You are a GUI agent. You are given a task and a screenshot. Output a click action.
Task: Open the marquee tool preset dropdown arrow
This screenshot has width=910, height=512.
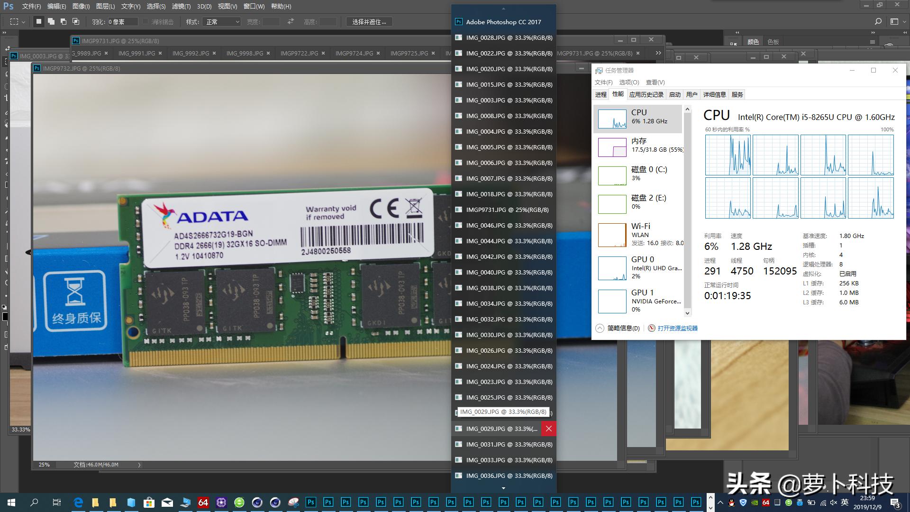click(x=23, y=21)
